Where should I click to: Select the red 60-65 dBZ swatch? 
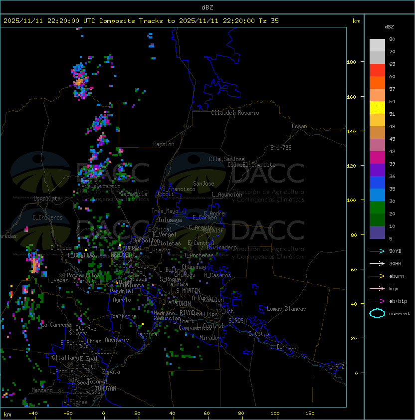(x=377, y=70)
